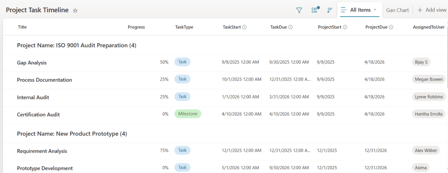Viewport: 448px width, 173px height.
Task: Select the Asima person chip
Action: pyautogui.click(x=420, y=168)
